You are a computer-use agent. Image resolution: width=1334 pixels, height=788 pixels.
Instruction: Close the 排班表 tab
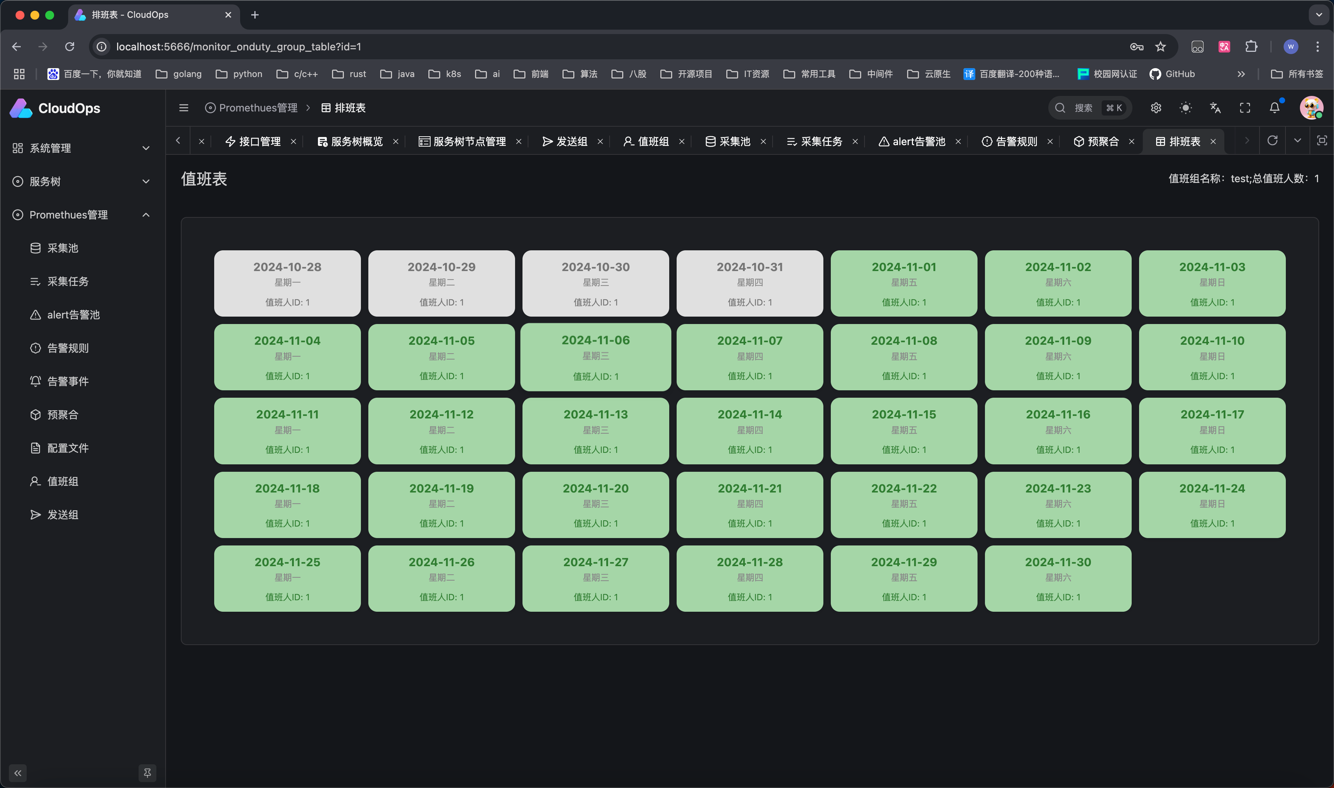click(1213, 141)
